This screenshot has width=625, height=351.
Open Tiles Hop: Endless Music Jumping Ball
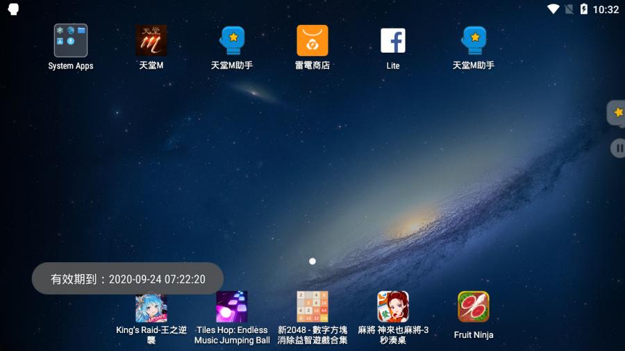point(231,307)
